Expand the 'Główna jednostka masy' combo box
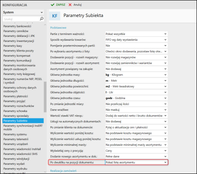The width and height of the screenshot is (197, 174). [136, 75]
